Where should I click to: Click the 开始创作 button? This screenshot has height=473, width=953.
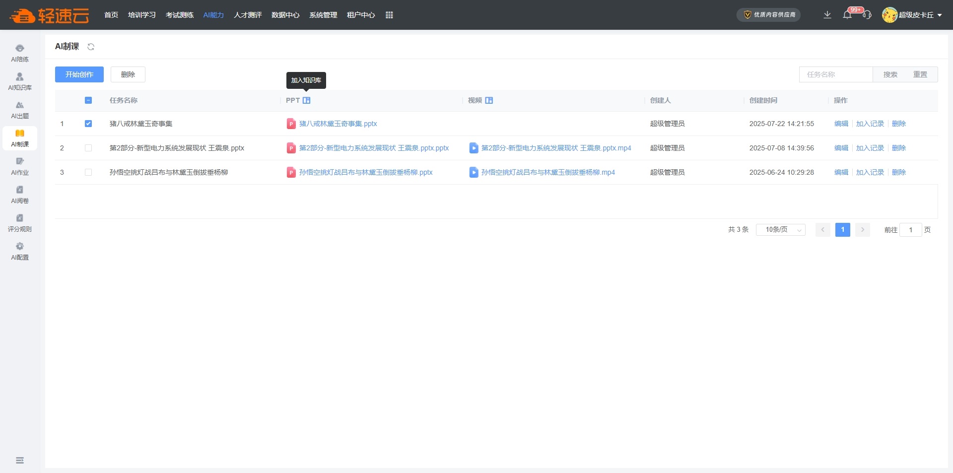(79, 74)
